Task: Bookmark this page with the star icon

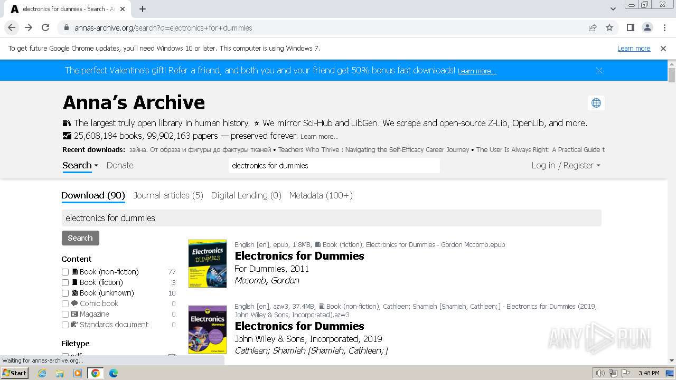Action: [609, 28]
